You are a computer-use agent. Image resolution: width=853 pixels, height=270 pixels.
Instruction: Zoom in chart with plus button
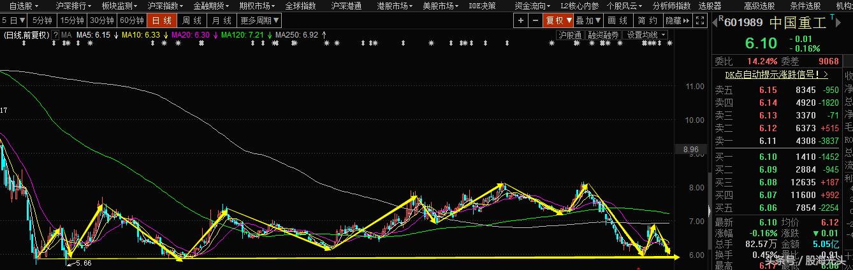[521, 20]
